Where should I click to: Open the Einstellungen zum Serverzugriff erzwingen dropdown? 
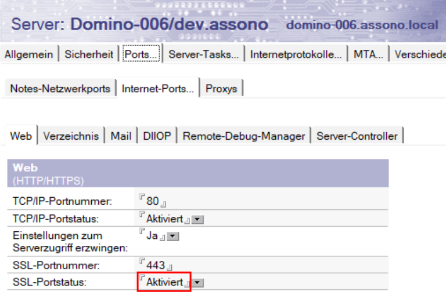[172, 237]
